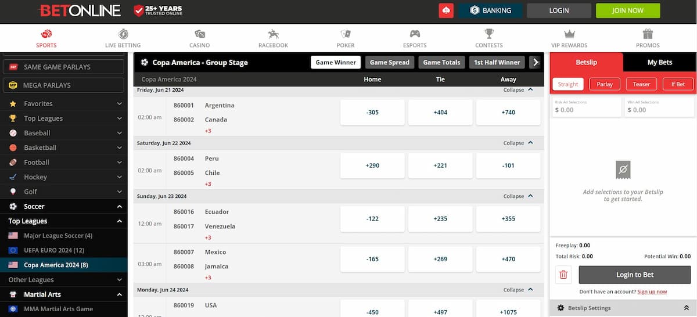697x317 pixels.
Task: Open the Casino cards icon
Action: [x=200, y=34]
